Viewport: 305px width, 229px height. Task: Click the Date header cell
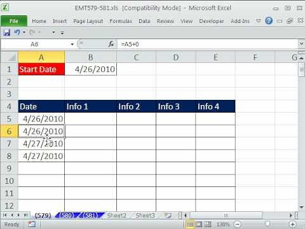[x=41, y=106]
